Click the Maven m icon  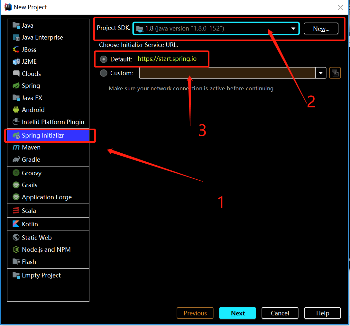coord(16,148)
